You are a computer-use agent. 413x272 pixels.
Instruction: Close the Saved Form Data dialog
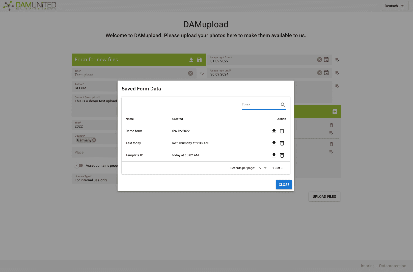pyautogui.click(x=284, y=185)
